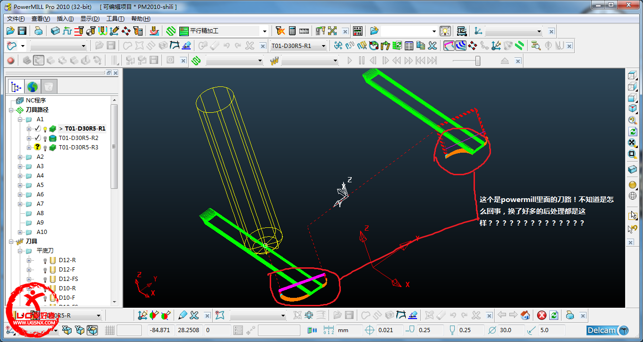The height and width of the screenshot is (342, 643).
Task: Switch to the globe browser tab
Action: tap(32, 86)
